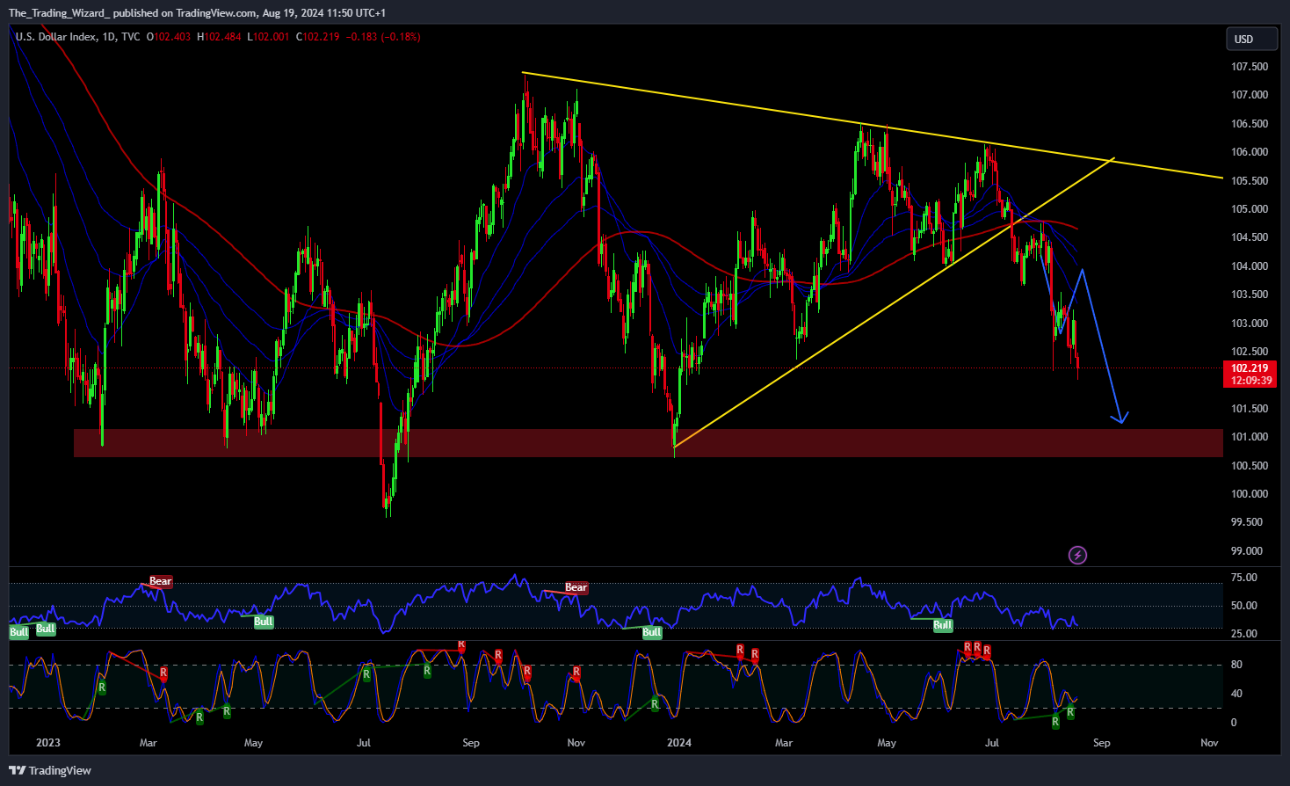Click the purple lightning bolt icon
This screenshot has width=1290, height=786.
1077,555
